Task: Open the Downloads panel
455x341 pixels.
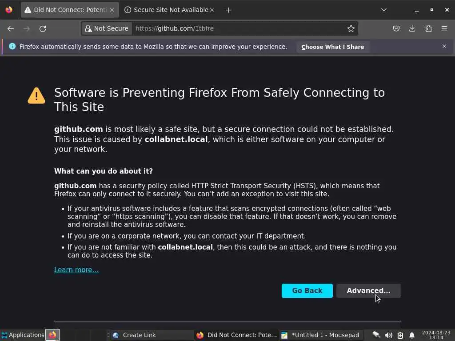Action: (412, 28)
